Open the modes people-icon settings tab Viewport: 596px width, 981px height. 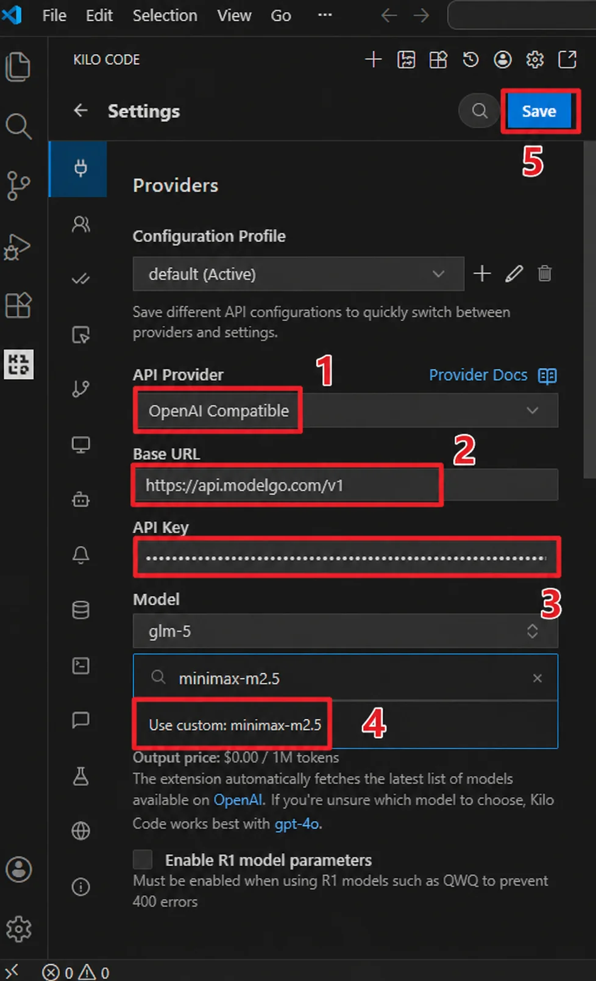80,224
